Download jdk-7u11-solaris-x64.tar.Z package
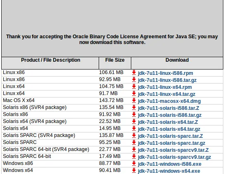 168,122
